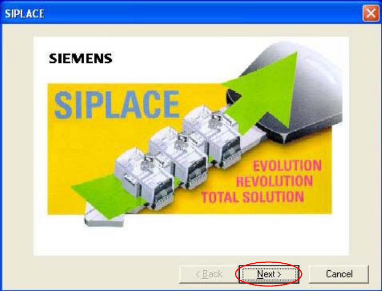Click the pink EVOLUTION text
This screenshot has width=382, height=291.
point(288,166)
